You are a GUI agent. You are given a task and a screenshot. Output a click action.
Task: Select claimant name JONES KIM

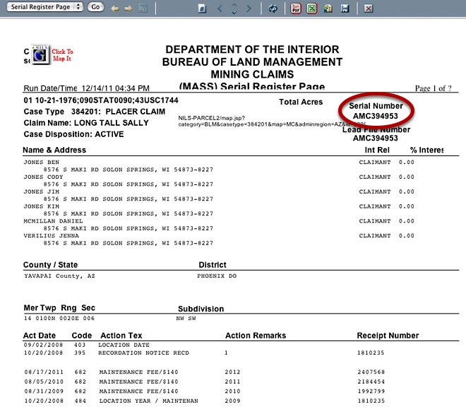42,206
